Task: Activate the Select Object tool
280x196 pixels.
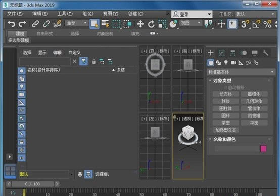Action: (x=95, y=24)
